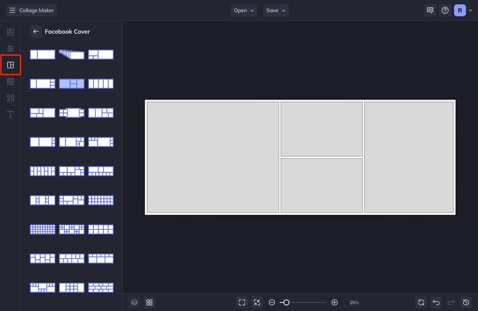The width and height of the screenshot is (478, 311).
Task: Undo the last action
Action: [436, 302]
